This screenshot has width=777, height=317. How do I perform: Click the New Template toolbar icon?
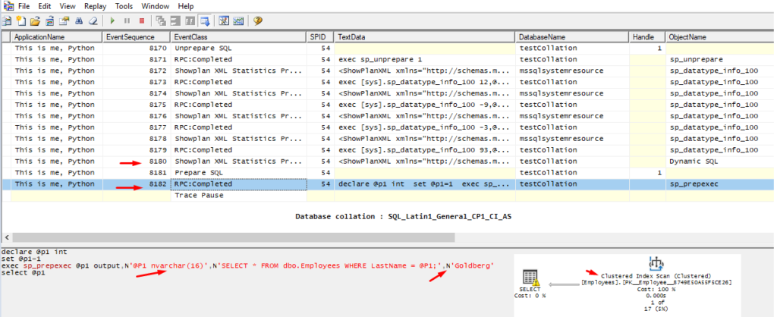coord(20,20)
